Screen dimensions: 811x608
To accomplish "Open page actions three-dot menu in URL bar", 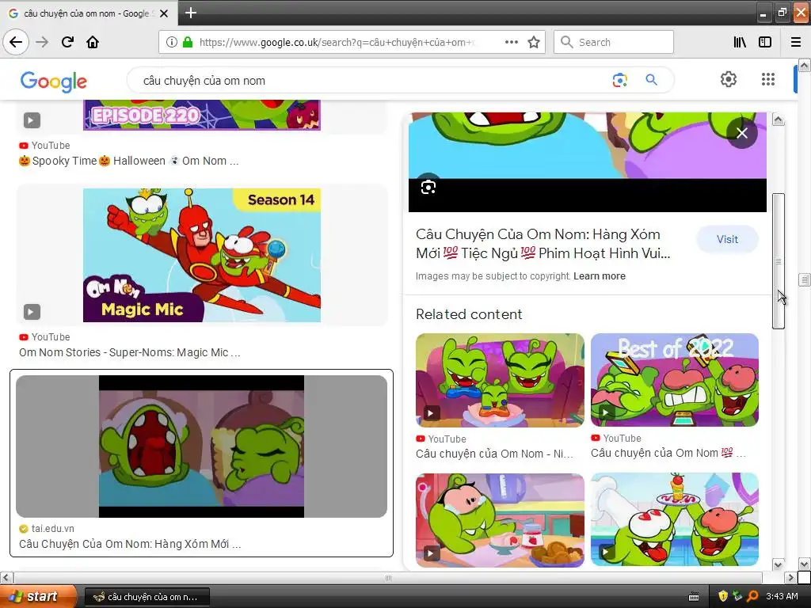I will tap(511, 42).
